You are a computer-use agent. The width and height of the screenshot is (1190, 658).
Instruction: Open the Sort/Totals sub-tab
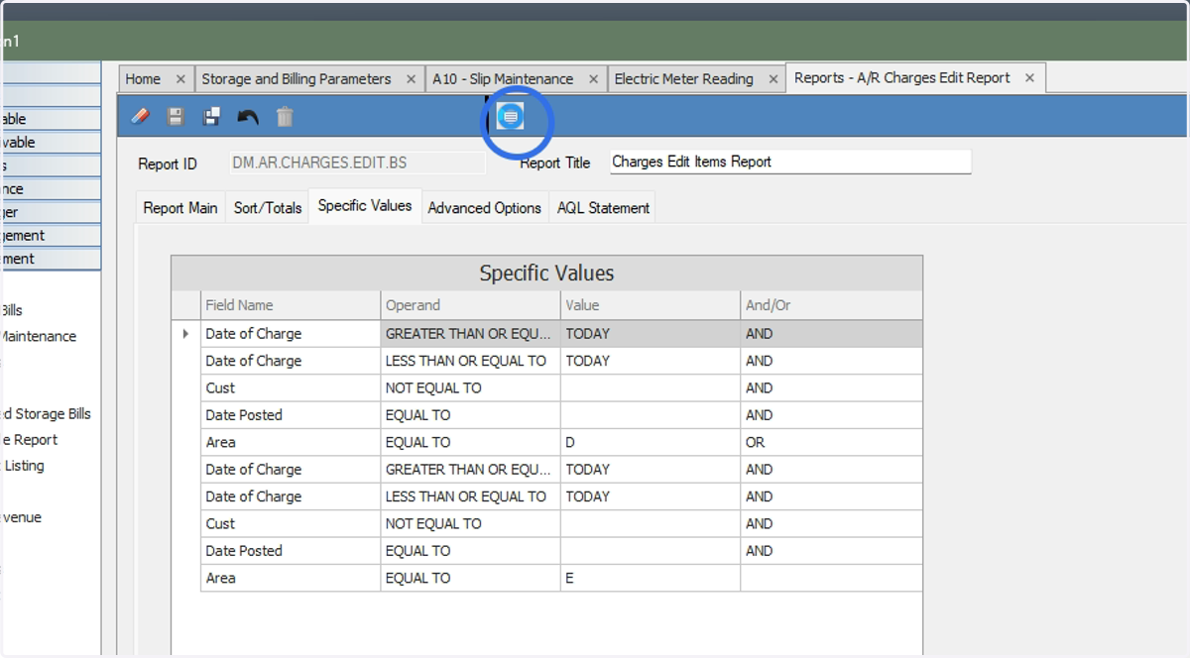coord(268,208)
